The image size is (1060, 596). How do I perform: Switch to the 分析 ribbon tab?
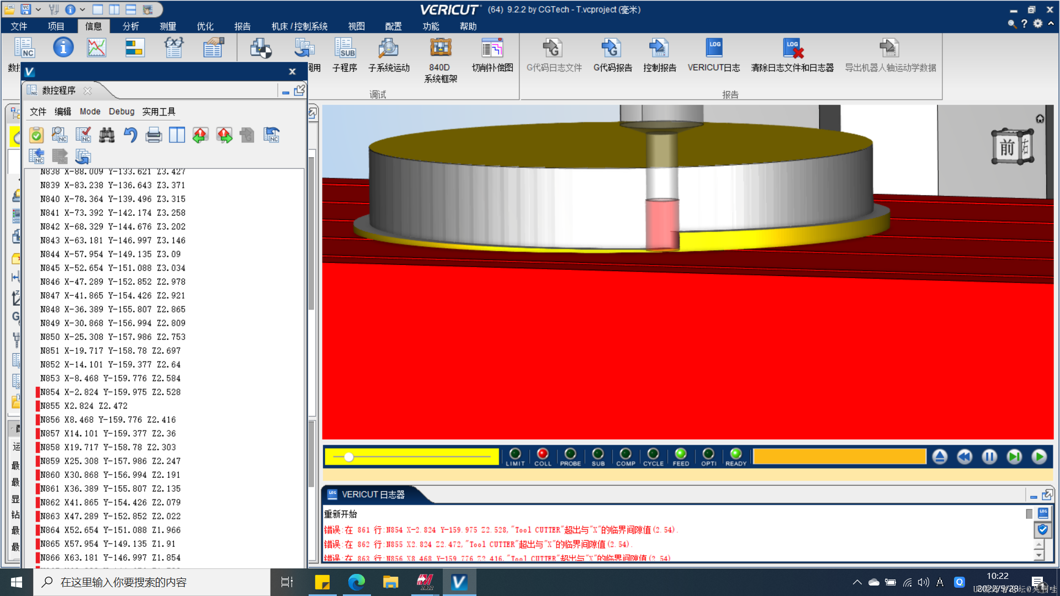point(130,26)
